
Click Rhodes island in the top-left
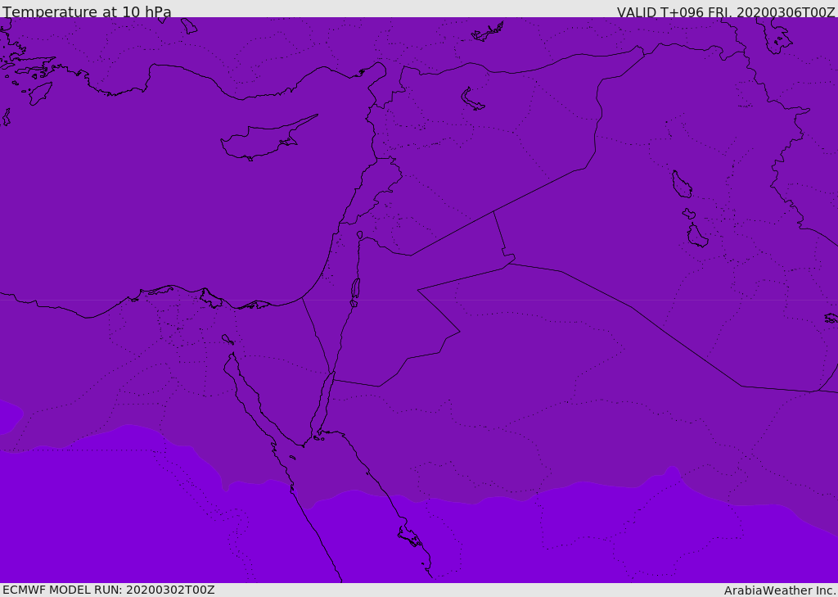point(40,93)
